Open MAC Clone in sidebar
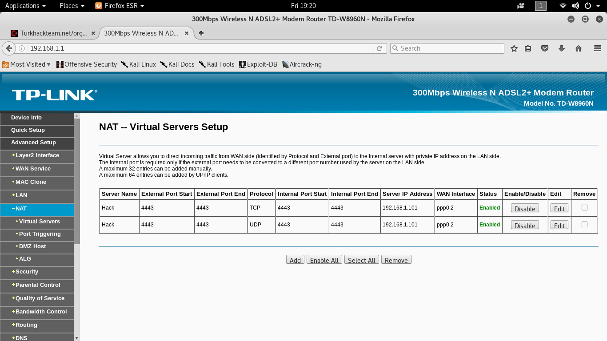Viewport: 607px width, 341px height. [x=37, y=182]
